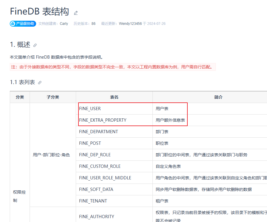
Task: Select the FINE_TENANT cell
Action: click(114, 201)
